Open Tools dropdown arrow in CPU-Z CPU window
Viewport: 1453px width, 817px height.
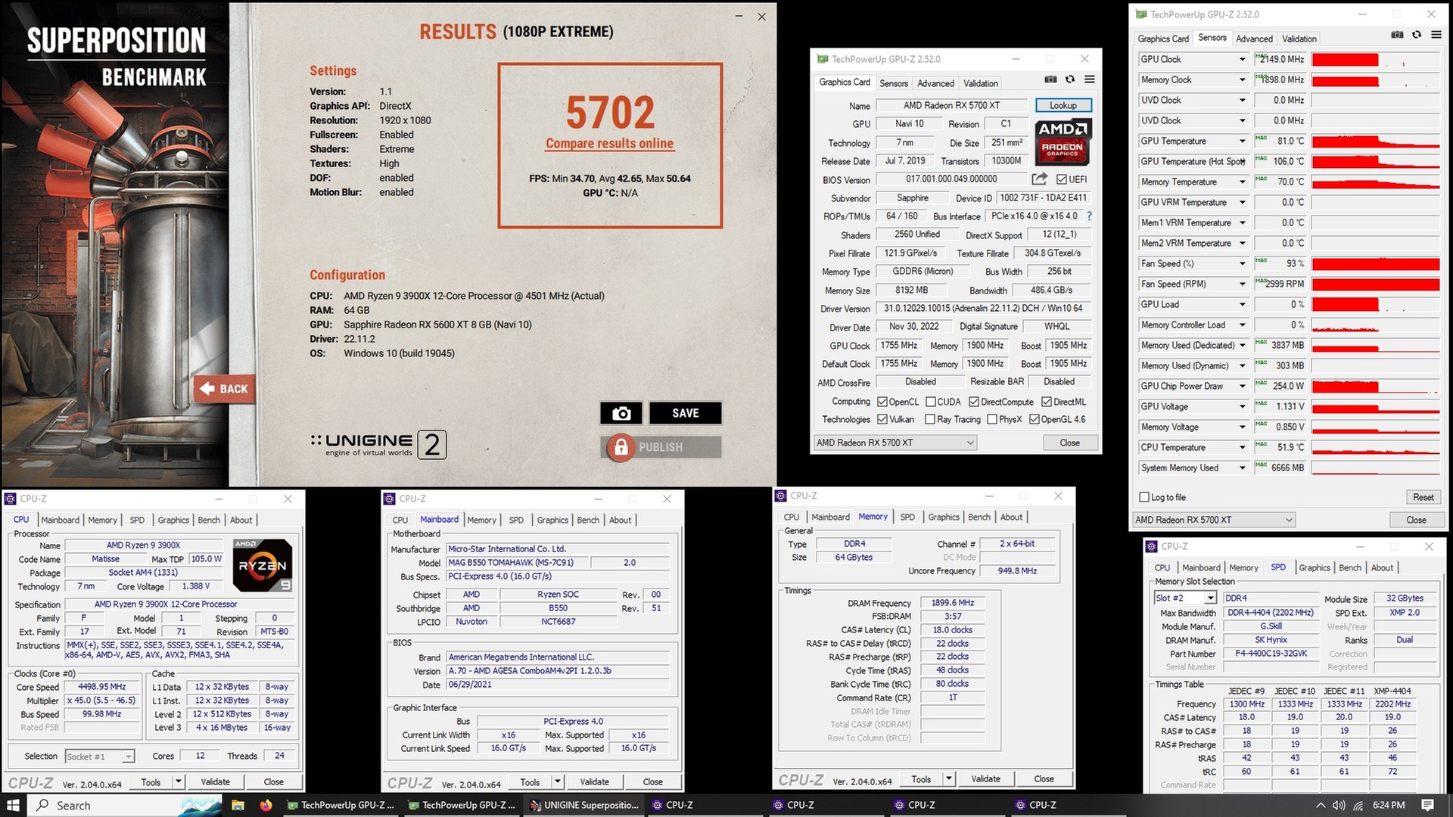click(x=179, y=781)
